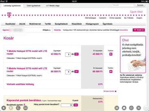Focus quantity field of 66 000 Ft router
The width and height of the screenshot is (149, 111).
[68, 72]
